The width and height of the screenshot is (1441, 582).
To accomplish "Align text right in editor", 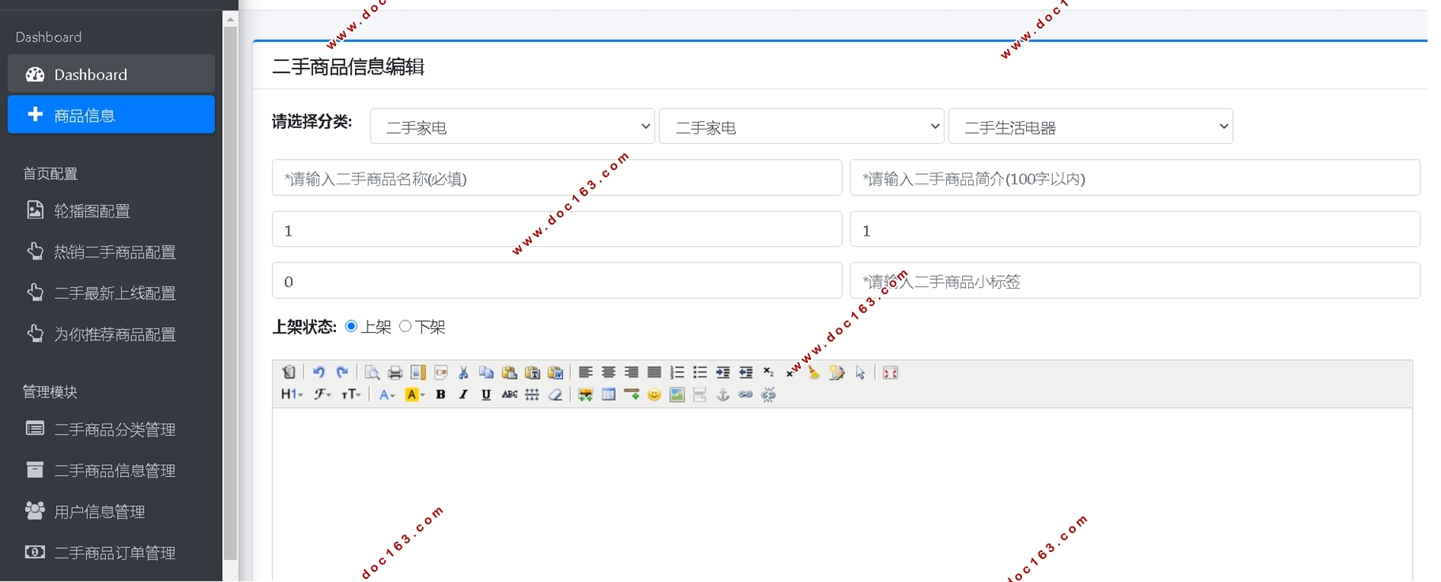I will 631,372.
